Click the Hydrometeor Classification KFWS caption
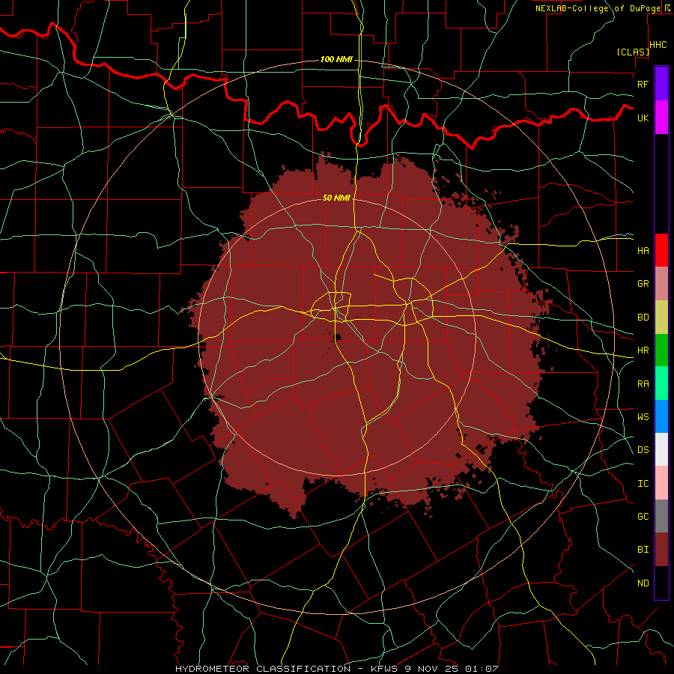This screenshot has height=674, width=674. (337, 669)
